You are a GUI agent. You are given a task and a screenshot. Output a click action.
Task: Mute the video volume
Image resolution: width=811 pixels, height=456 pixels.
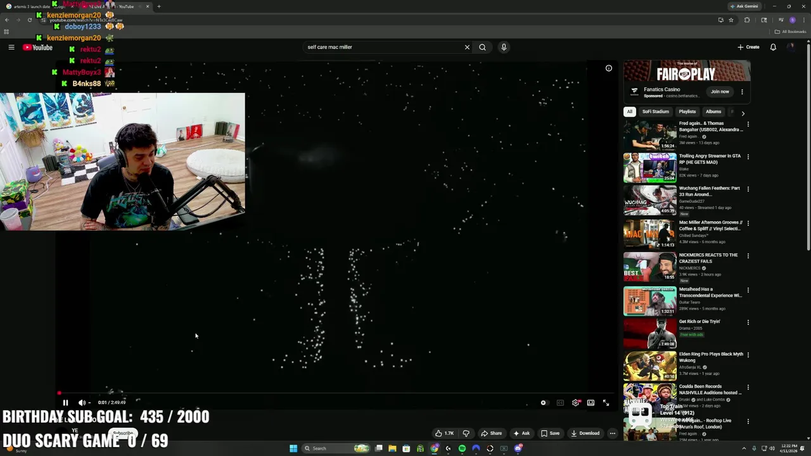click(x=82, y=402)
